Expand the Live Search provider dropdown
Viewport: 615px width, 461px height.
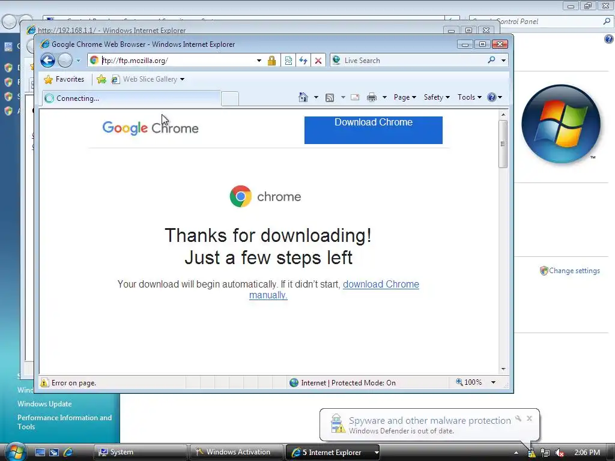click(x=504, y=61)
